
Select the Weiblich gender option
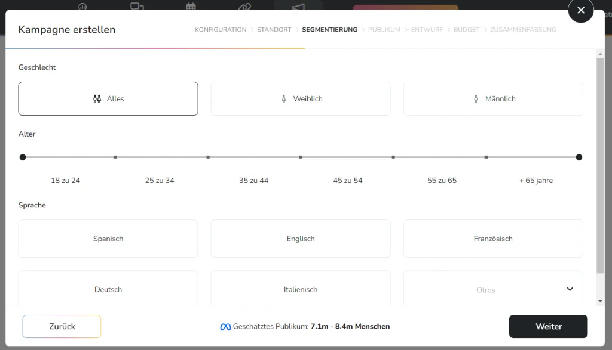click(300, 98)
